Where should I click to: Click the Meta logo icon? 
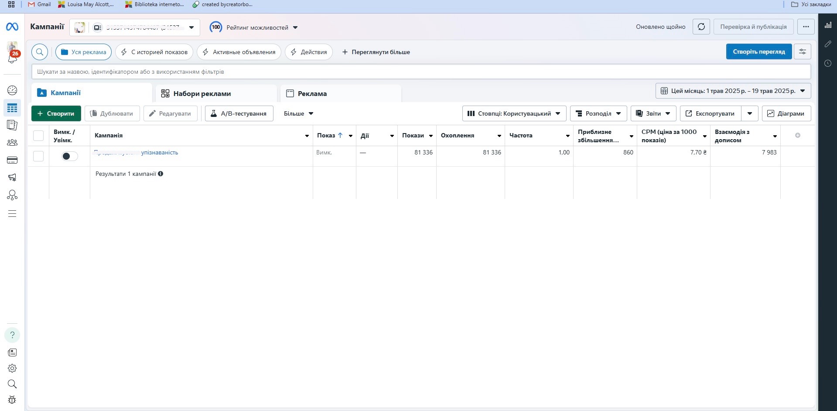(x=12, y=27)
